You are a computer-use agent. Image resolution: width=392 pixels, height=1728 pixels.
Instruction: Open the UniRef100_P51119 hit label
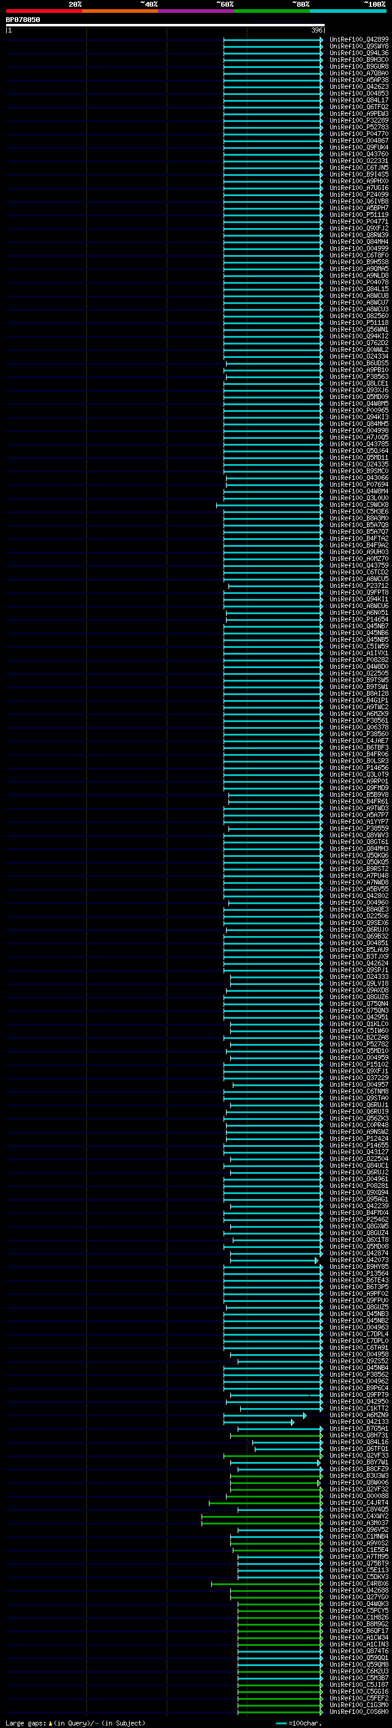(x=358, y=215)
